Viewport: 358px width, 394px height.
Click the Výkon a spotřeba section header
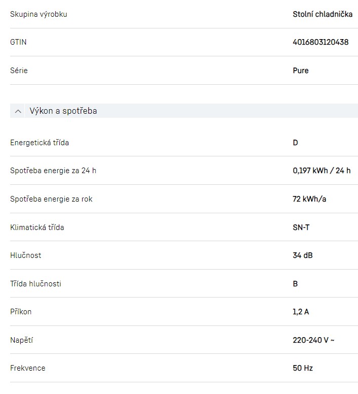click(x=63, y=111)
